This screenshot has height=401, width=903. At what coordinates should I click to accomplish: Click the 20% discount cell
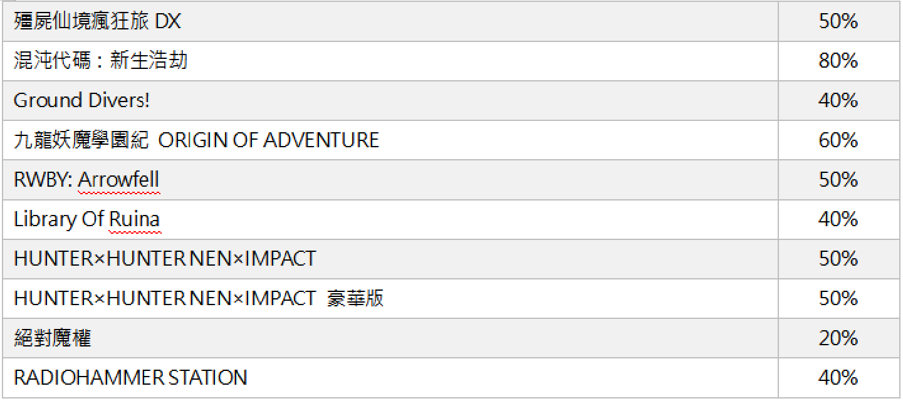[x=838, y=338]
